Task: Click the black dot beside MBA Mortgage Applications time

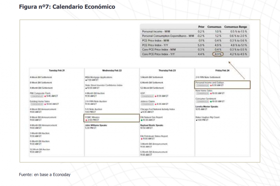Action: click(86, 80)
